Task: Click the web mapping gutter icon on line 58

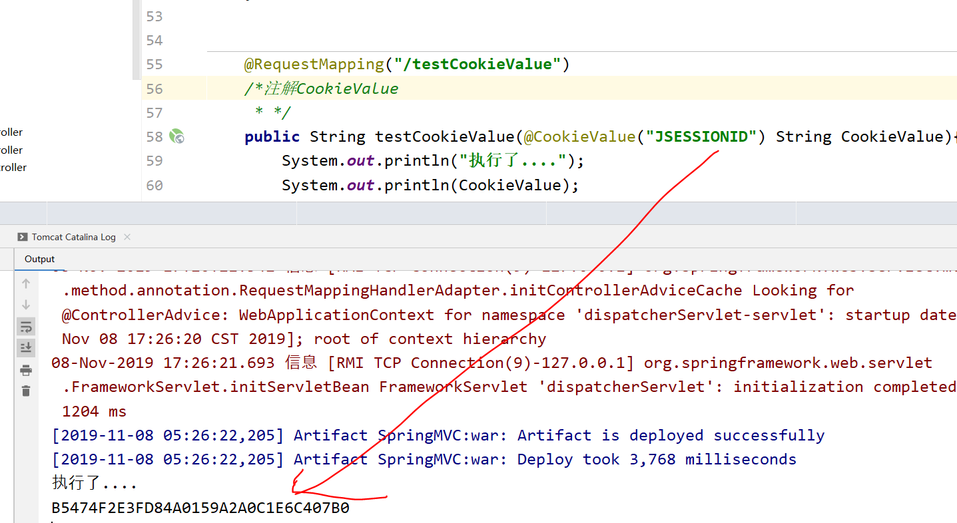Action: [176, 136]
